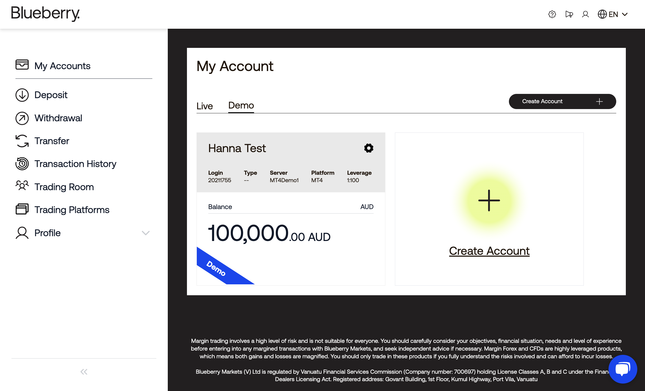This screenshot has width=645, height=391.
Task: Go to Deposit page
Action: (x=51, y=95)
